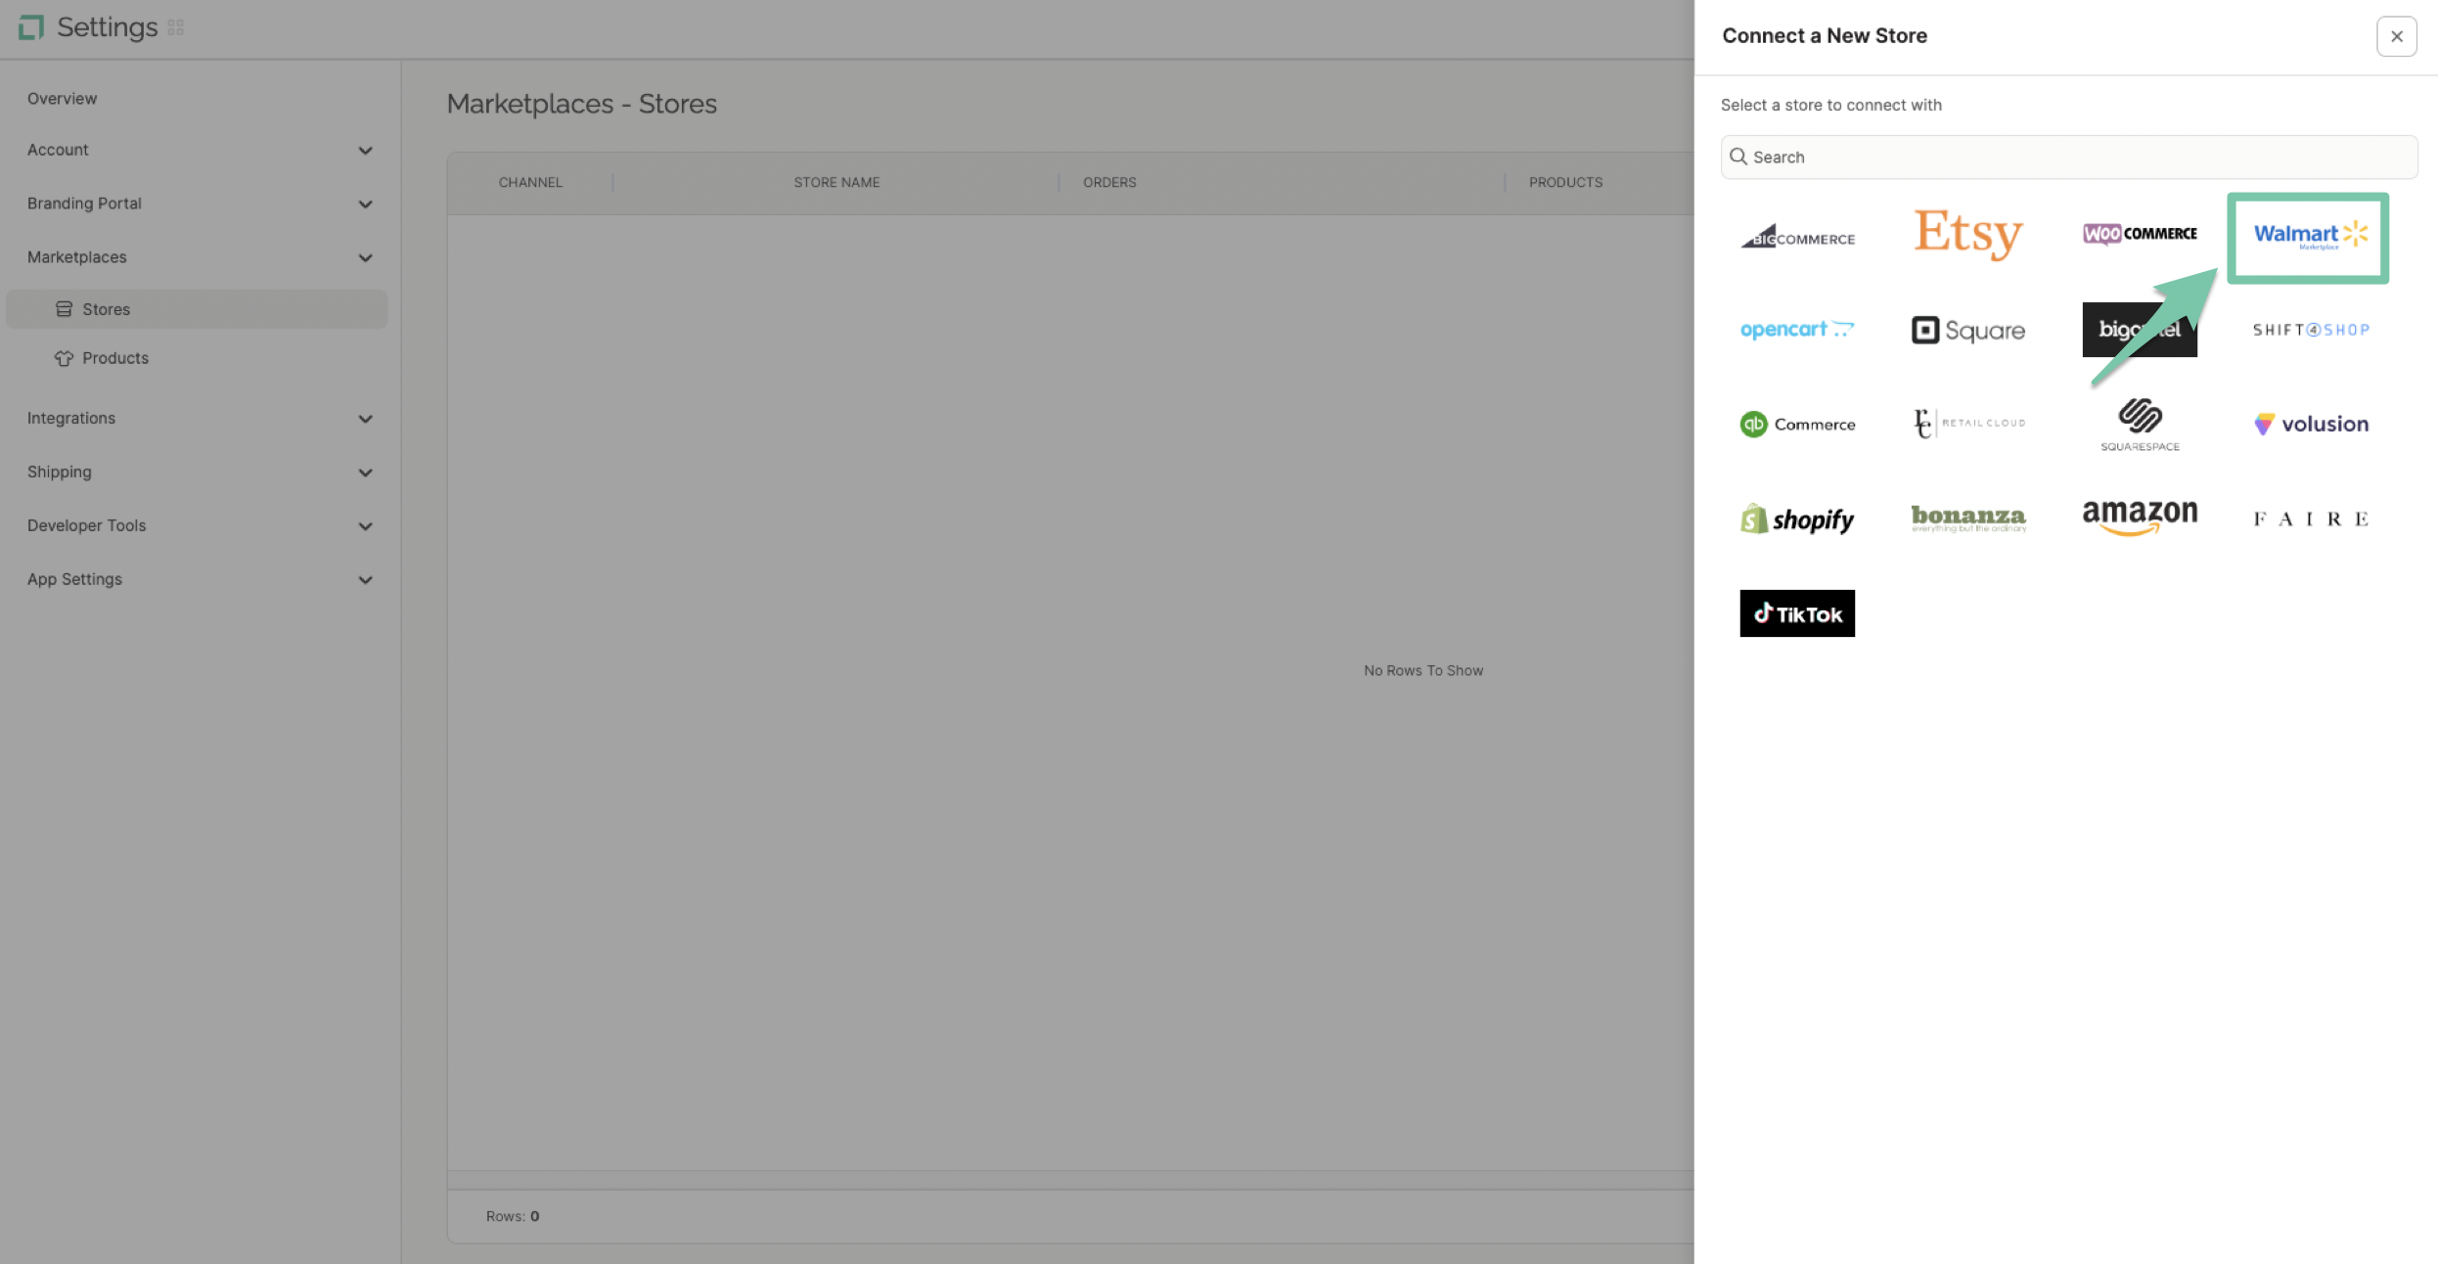
Task: Expand the Account section
Action: pos(200,150)
